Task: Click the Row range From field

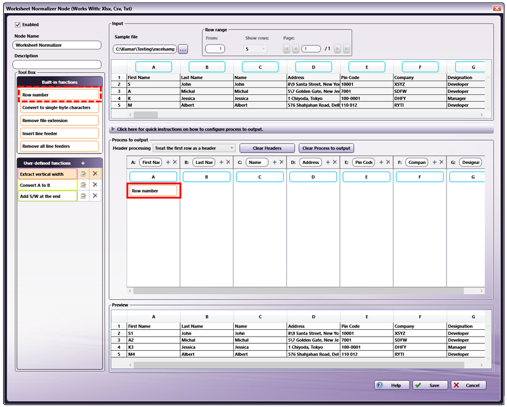Action: 215,49
